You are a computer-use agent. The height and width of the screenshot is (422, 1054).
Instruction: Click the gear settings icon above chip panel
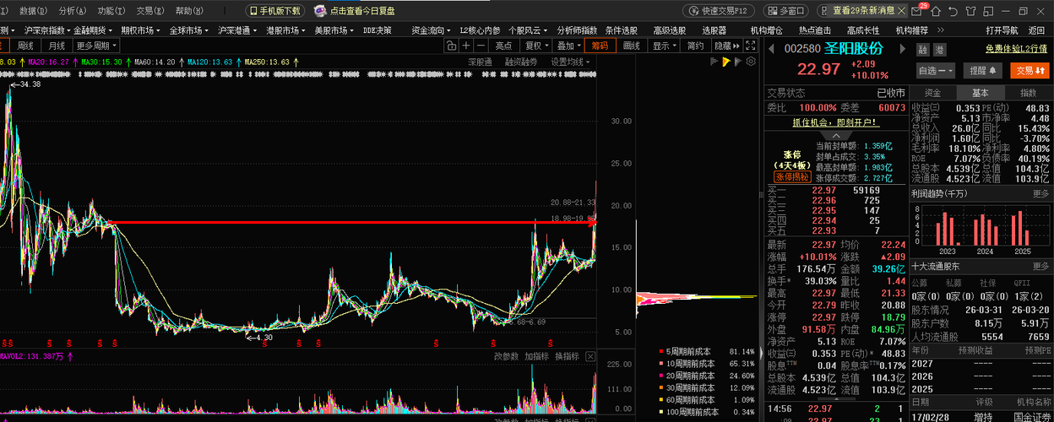(750, 62)
